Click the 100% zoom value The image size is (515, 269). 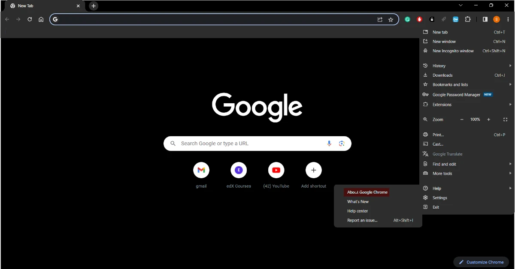475,120
